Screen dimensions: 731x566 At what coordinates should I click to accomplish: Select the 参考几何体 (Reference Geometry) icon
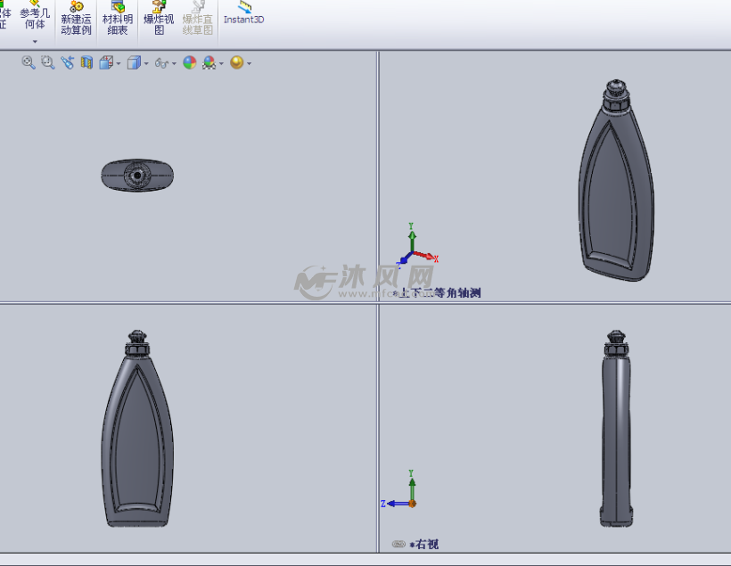[33, 20]
